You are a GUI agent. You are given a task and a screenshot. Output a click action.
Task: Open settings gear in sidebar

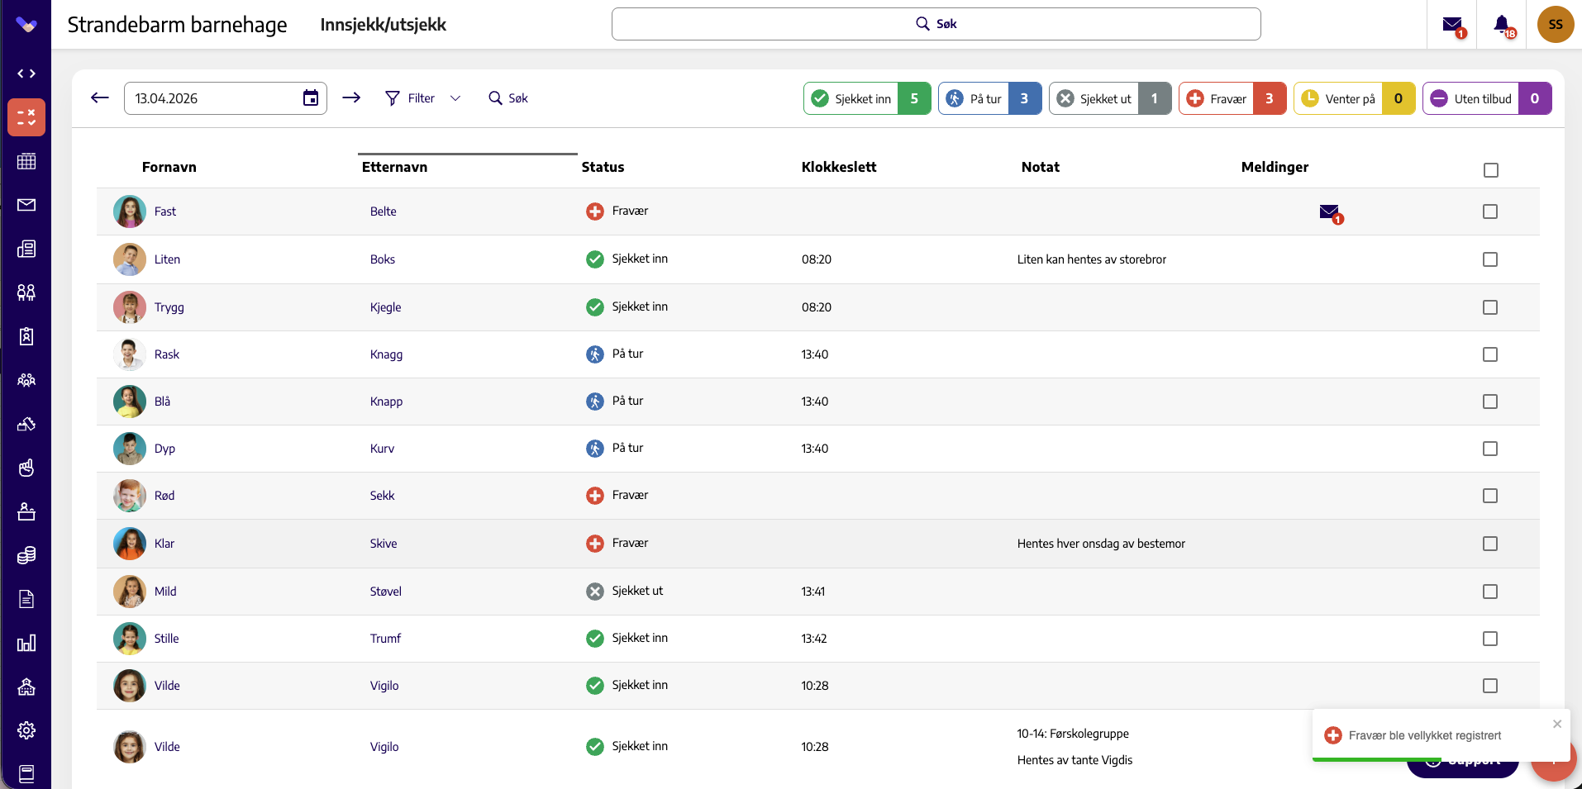[26, 730]
